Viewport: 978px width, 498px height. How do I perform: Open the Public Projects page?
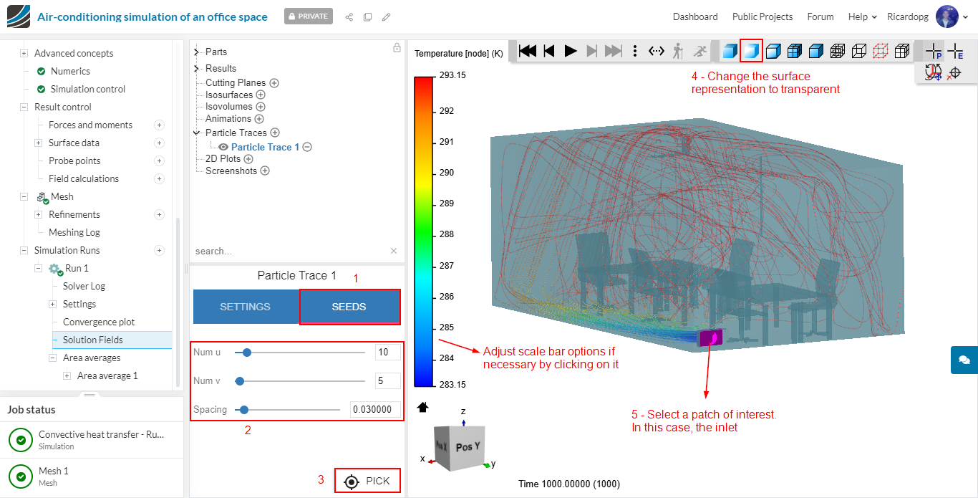[762, 16]
